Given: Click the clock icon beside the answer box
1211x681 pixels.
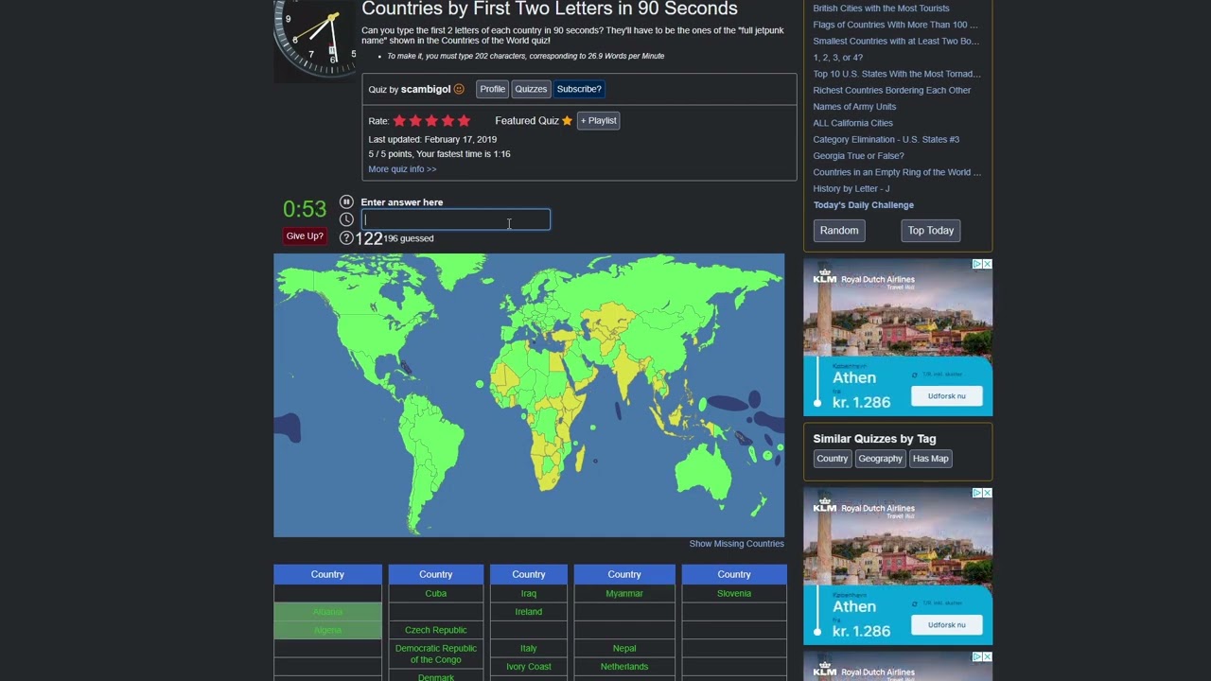Looking at the screenshot, I should point(346,219).
